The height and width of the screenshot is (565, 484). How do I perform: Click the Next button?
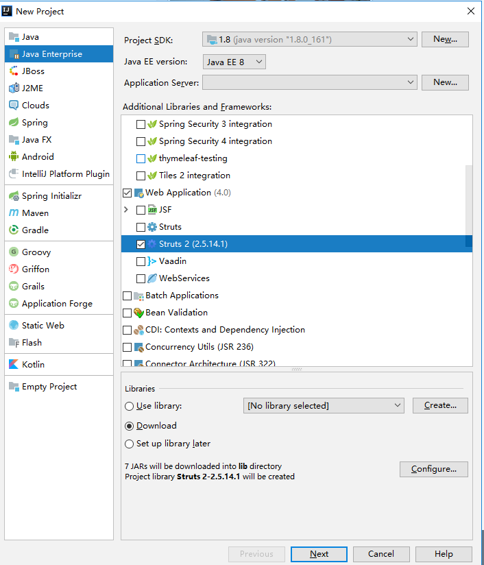[319, 554]
